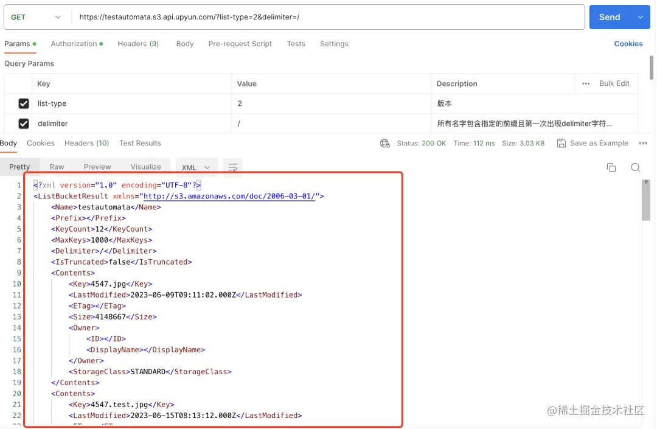Open the GET method dropdown

(x=36, y=17)
